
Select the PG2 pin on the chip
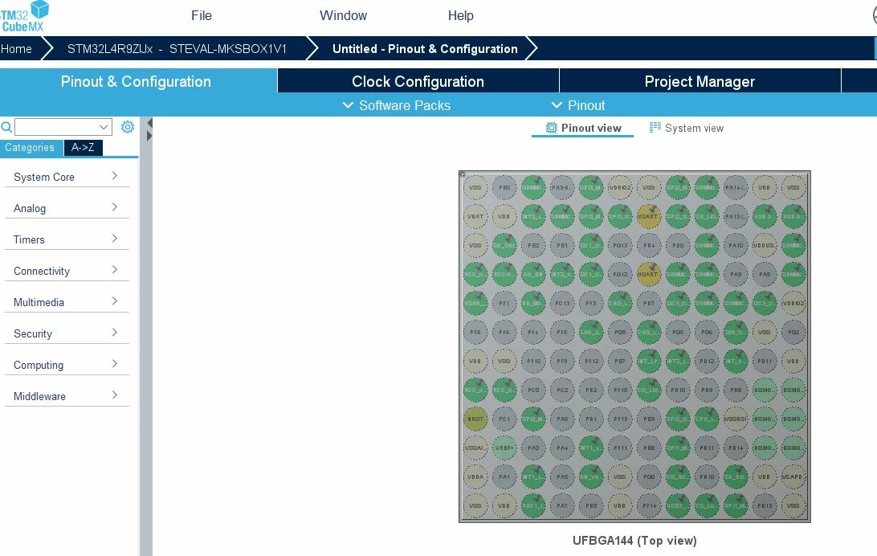point(793,333)
